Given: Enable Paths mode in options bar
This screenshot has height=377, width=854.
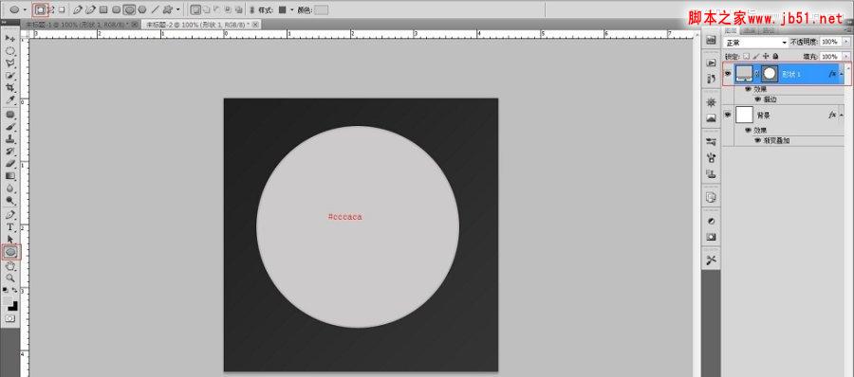Looking at the screenshot, I should 50,9.
